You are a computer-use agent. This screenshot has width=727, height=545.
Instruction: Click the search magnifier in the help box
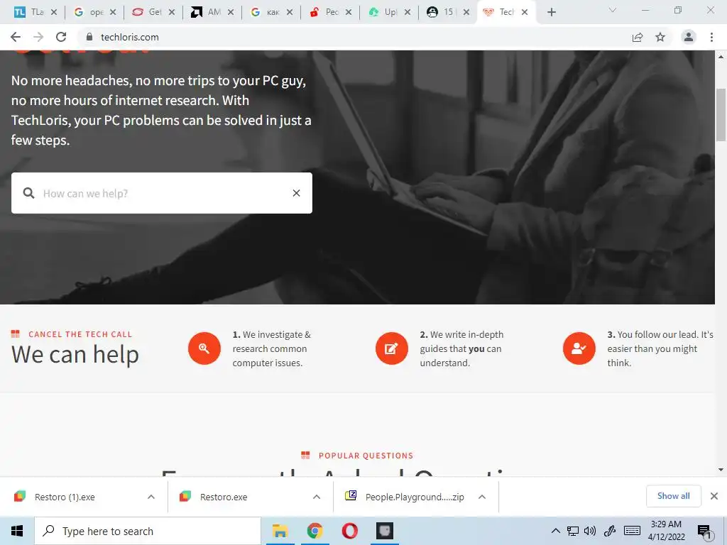(28, 193)
